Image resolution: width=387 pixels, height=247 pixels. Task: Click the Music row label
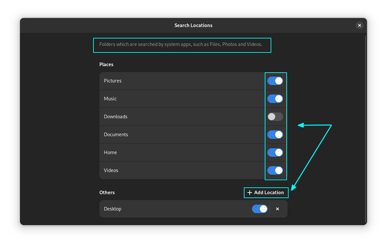[x=110, y=99]
